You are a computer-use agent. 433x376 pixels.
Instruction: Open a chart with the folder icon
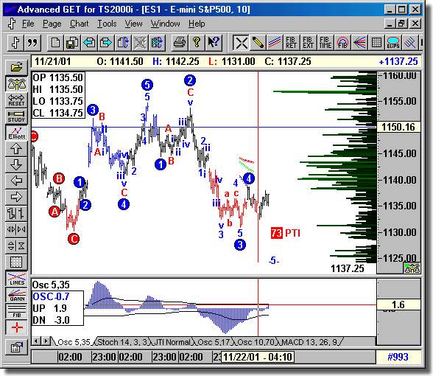point(16,67)
